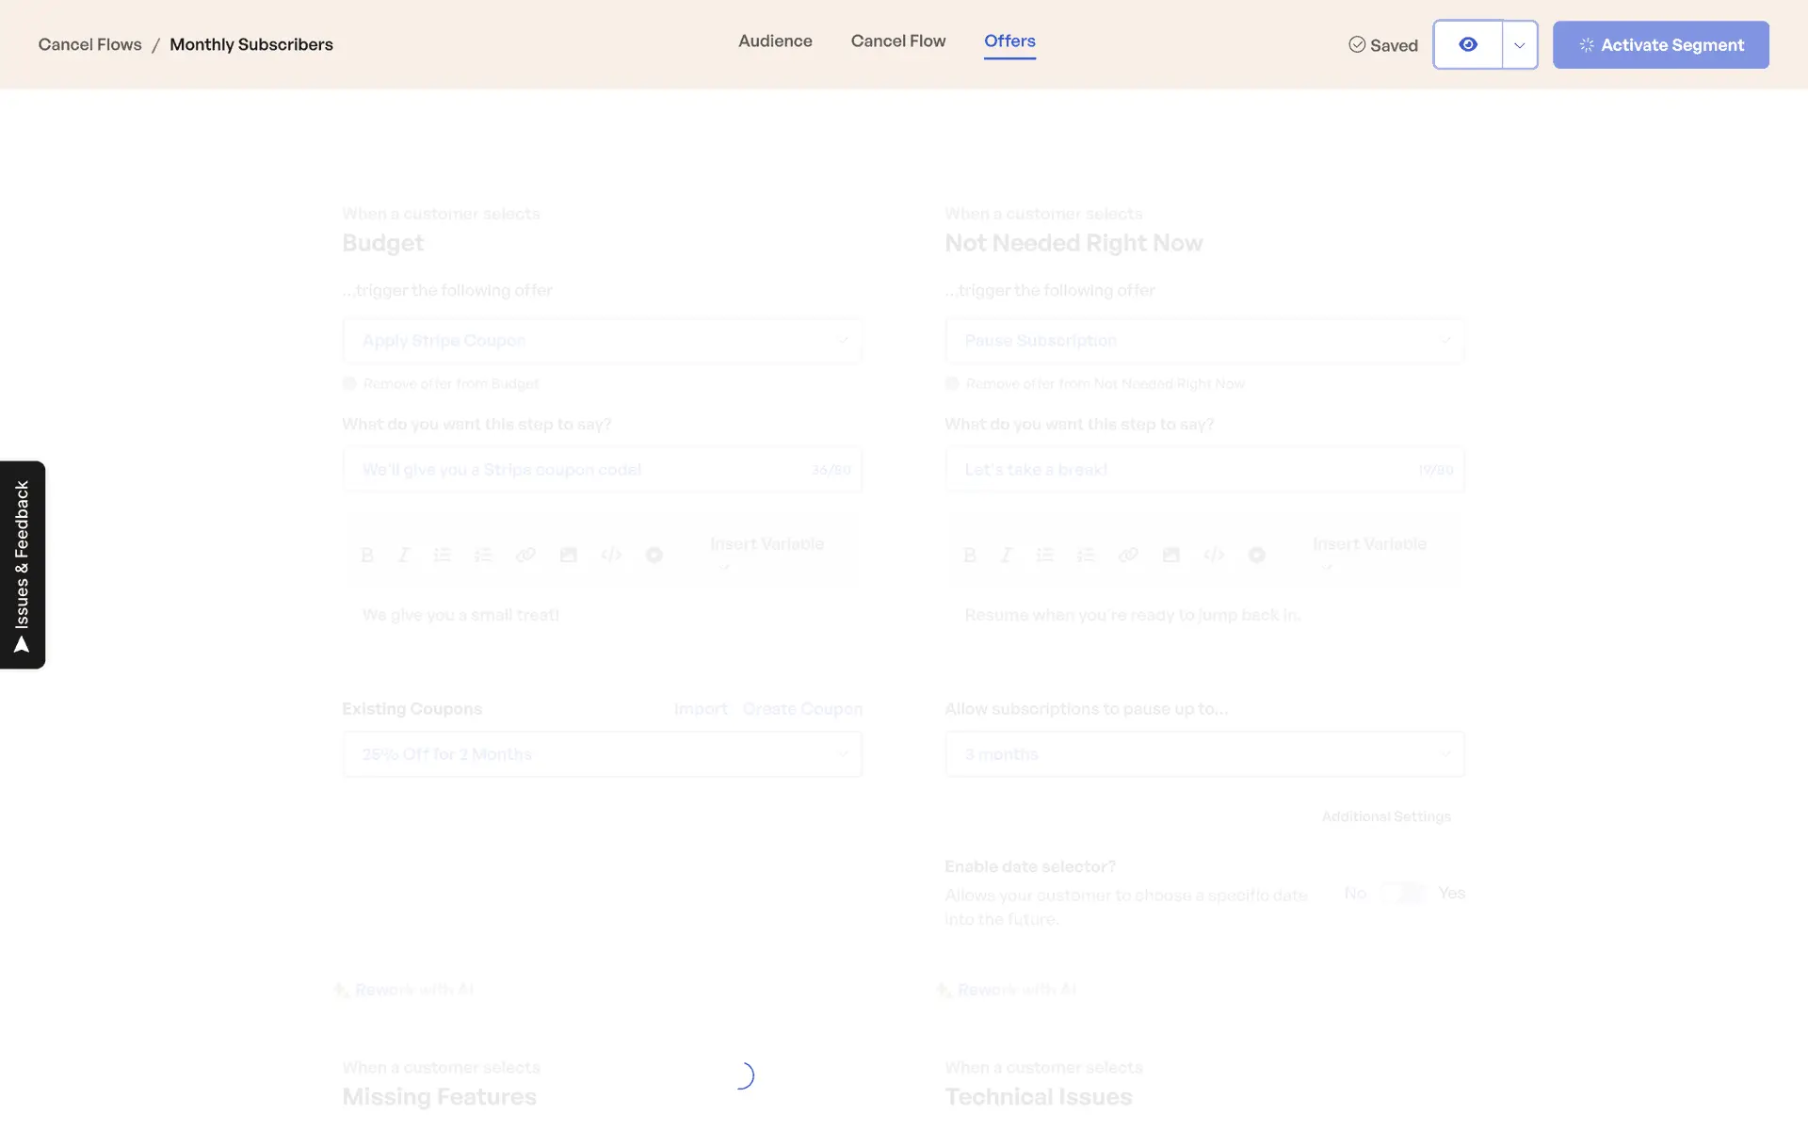Image resolution: width=1808 pixels, height=1130 pixels.
Task: Switch to the Audience tab
Action: (775, 41)
